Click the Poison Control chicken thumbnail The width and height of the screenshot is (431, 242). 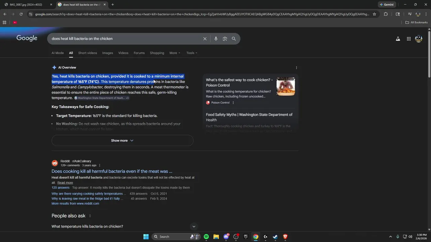286,86
